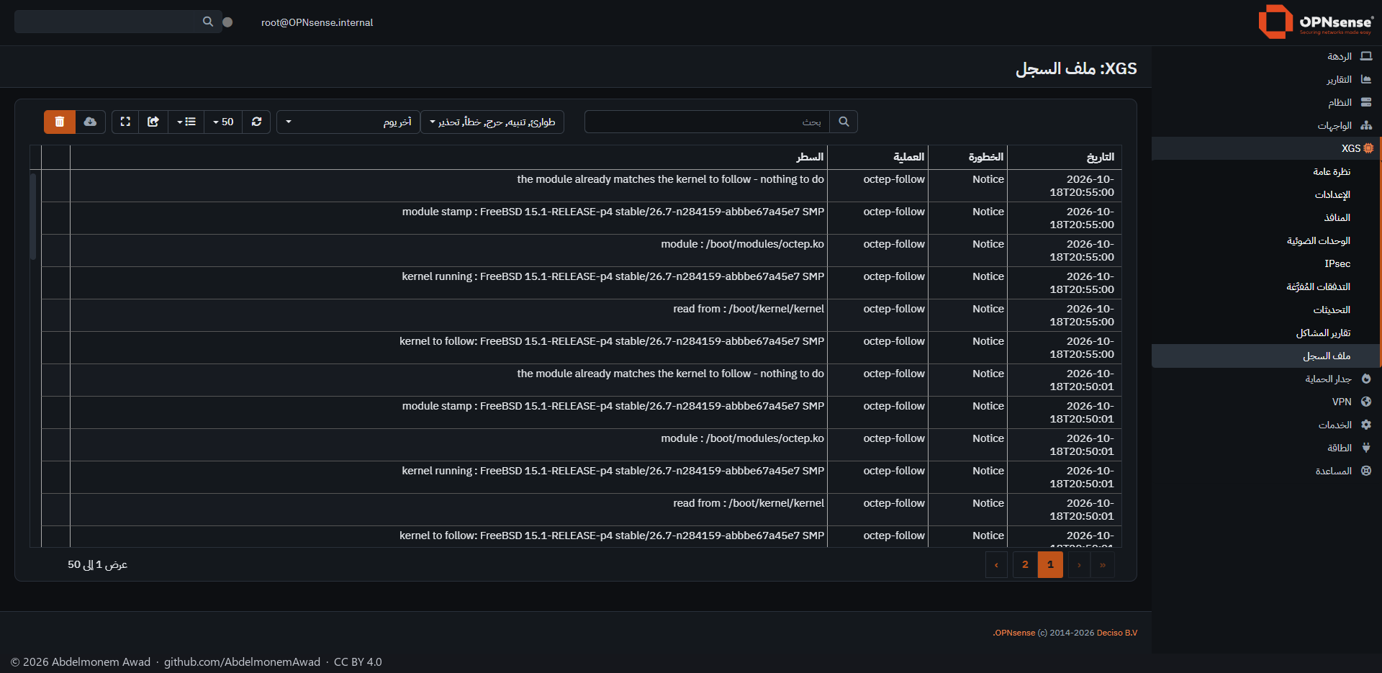Click the double-chevron pagination button
The width and height of the screenshot is (1382, 673).
point(1103,564)
